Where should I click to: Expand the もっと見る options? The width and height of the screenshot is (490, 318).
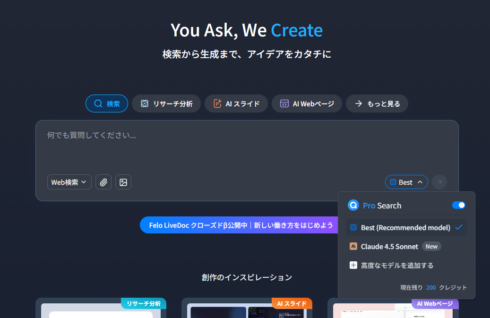pos(377,103)
